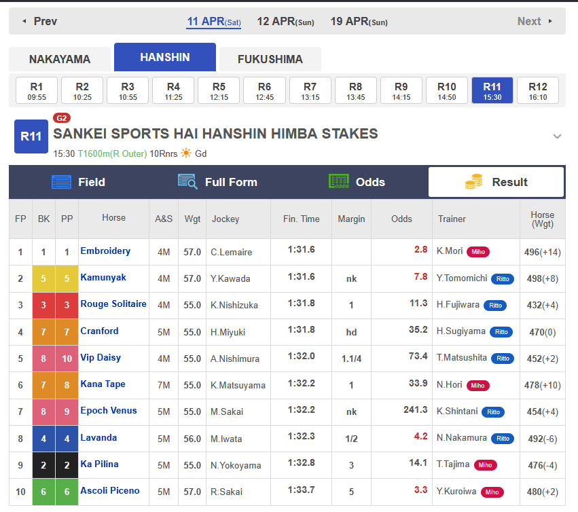
Task: Select the 19 APR (Sun) date
Action: [x=359, y=22]
